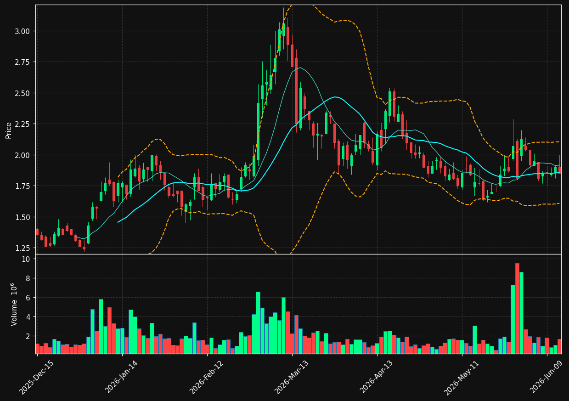Image resolution: width=569 pixels, height=401 pixels.
Task: Select the 2026-Feb-12 date label
Action: click(206, 378)
